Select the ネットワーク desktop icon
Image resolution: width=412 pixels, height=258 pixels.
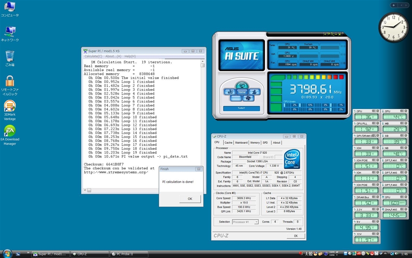10,34
